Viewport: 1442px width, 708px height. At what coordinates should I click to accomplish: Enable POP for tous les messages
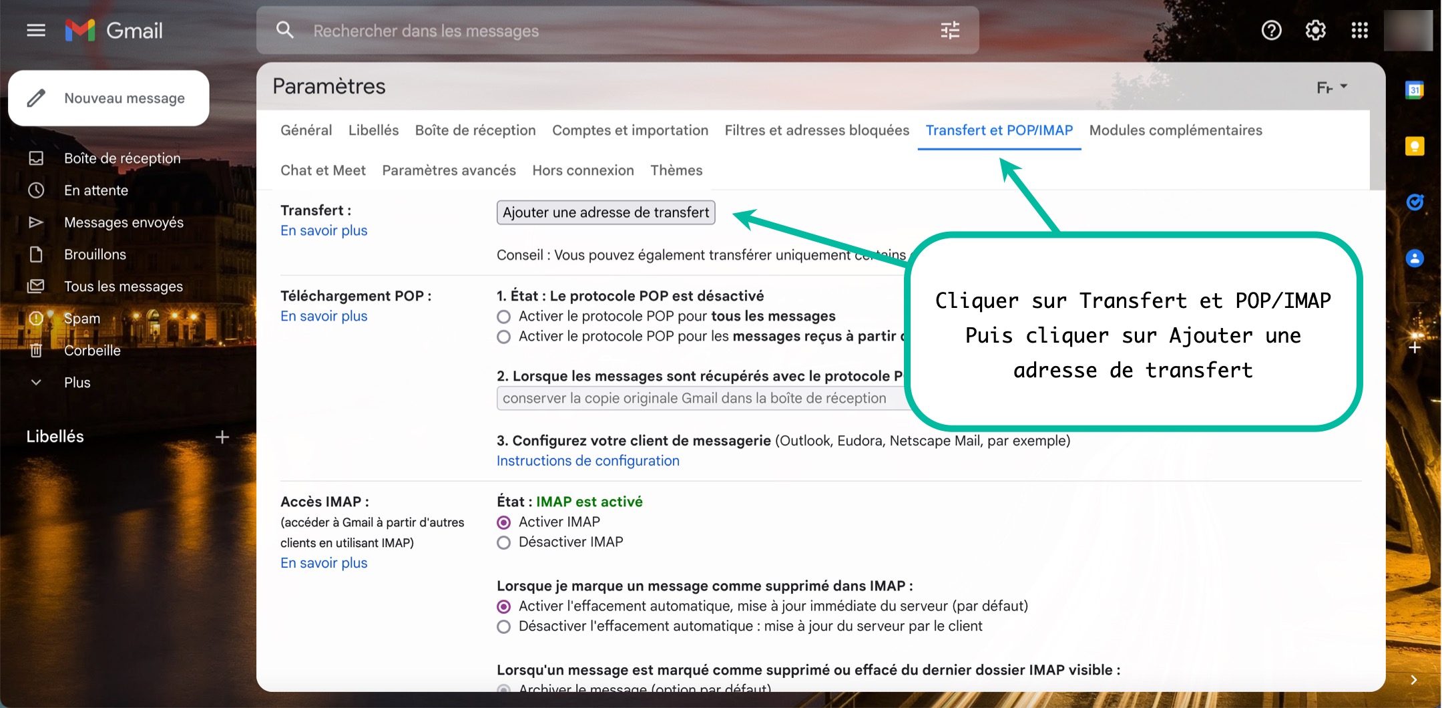coord(504,317)
